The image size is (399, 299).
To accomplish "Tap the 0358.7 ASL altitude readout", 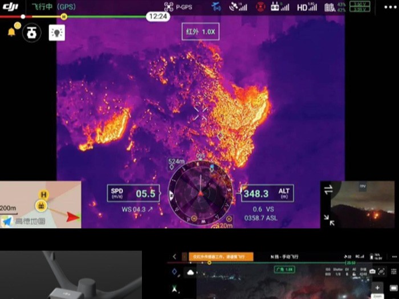I will 261,218.
